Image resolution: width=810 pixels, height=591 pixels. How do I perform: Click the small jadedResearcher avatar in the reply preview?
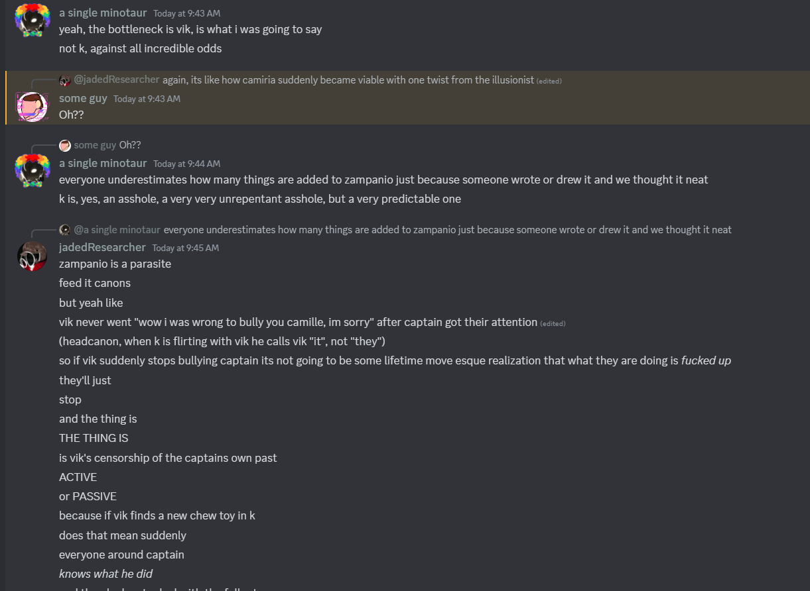pos(65,80)
